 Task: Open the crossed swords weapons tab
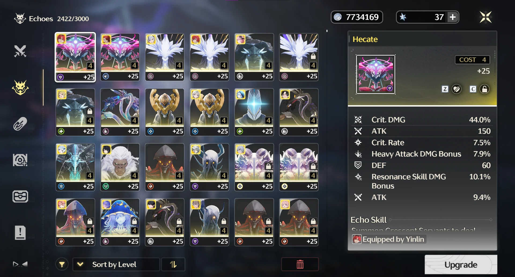20,51
